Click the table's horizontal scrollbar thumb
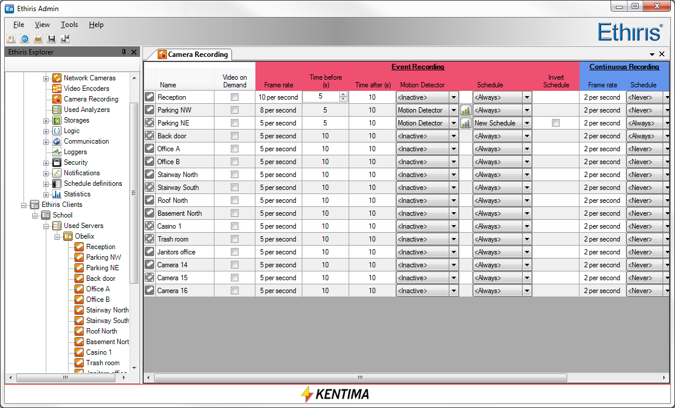This screenshot has height=408, width=675. pyautogui.click(x=360, y=378)
